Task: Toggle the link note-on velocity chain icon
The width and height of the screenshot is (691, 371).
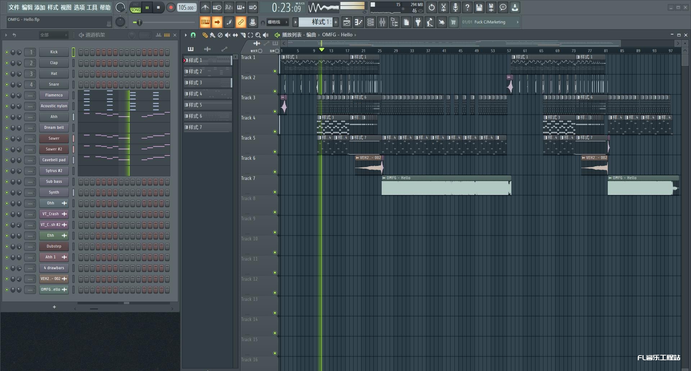Action: [x=241, y=22]
